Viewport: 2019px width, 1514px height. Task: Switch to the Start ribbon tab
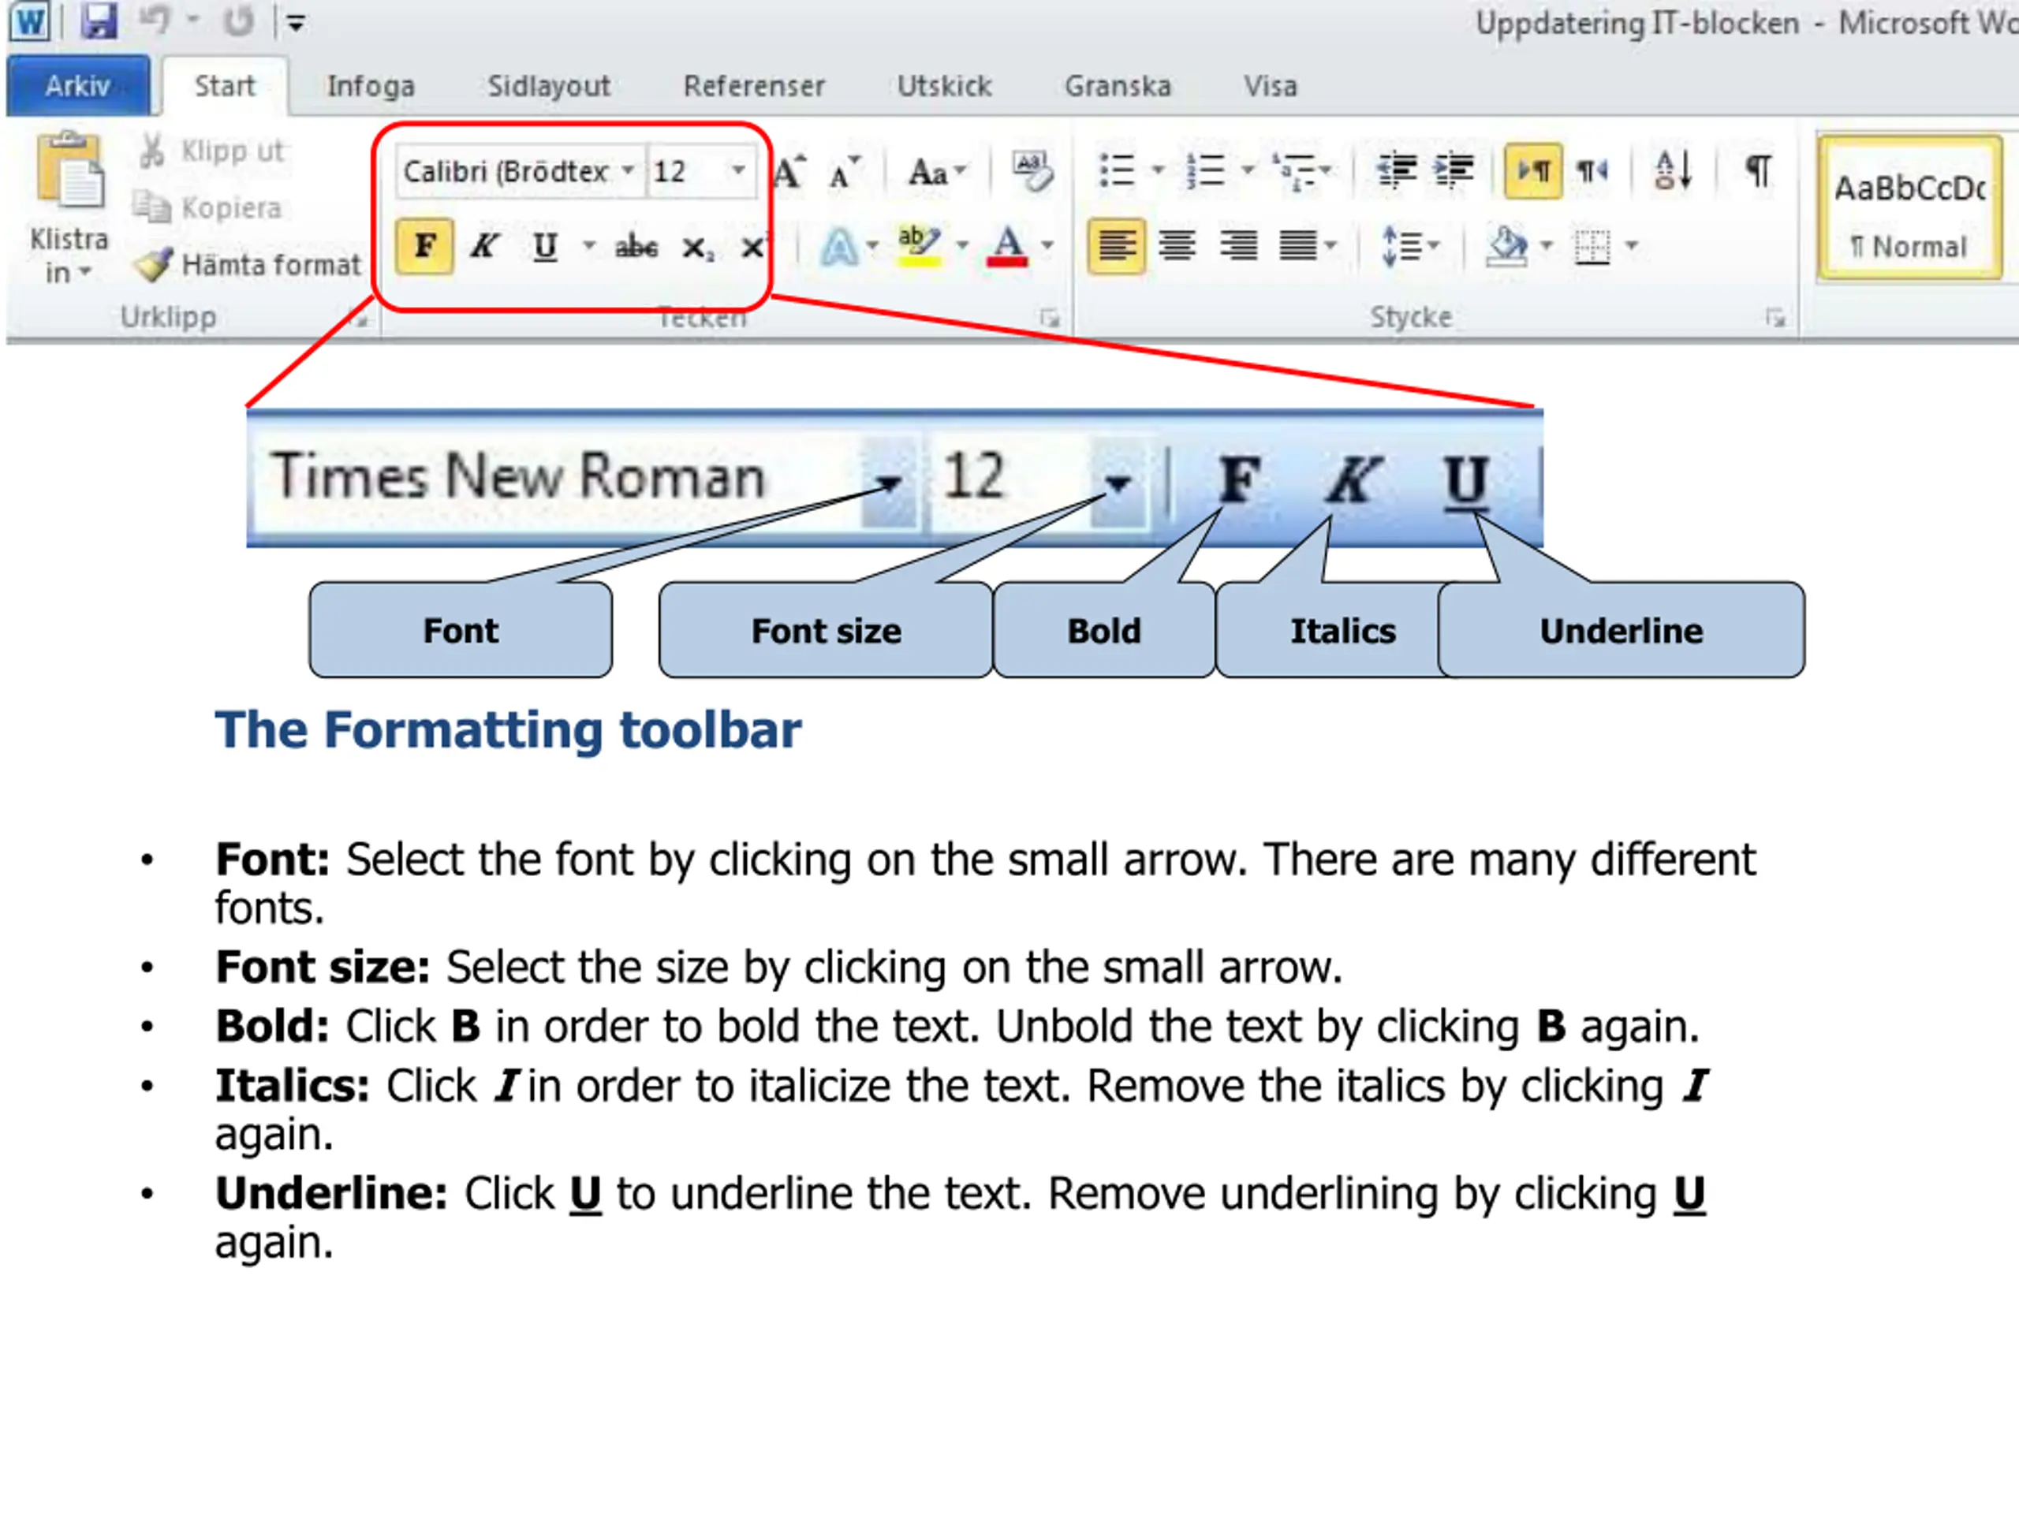click(x=225, y=86)
